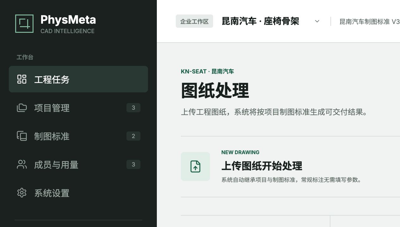Image resolution: width=400 pixels, height=227 pixels.
Task: Expand the 昆南汽车 · 座椅骨架 project chevron
Action: point(317,21)
